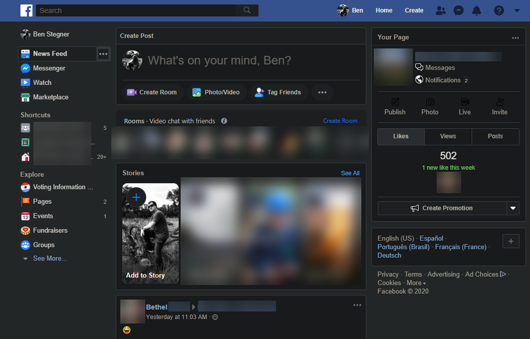Click the Help question mark icon

pos(499,10)
